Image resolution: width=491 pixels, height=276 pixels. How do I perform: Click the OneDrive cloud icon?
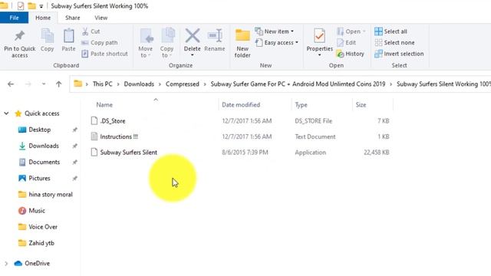[18, 264]
